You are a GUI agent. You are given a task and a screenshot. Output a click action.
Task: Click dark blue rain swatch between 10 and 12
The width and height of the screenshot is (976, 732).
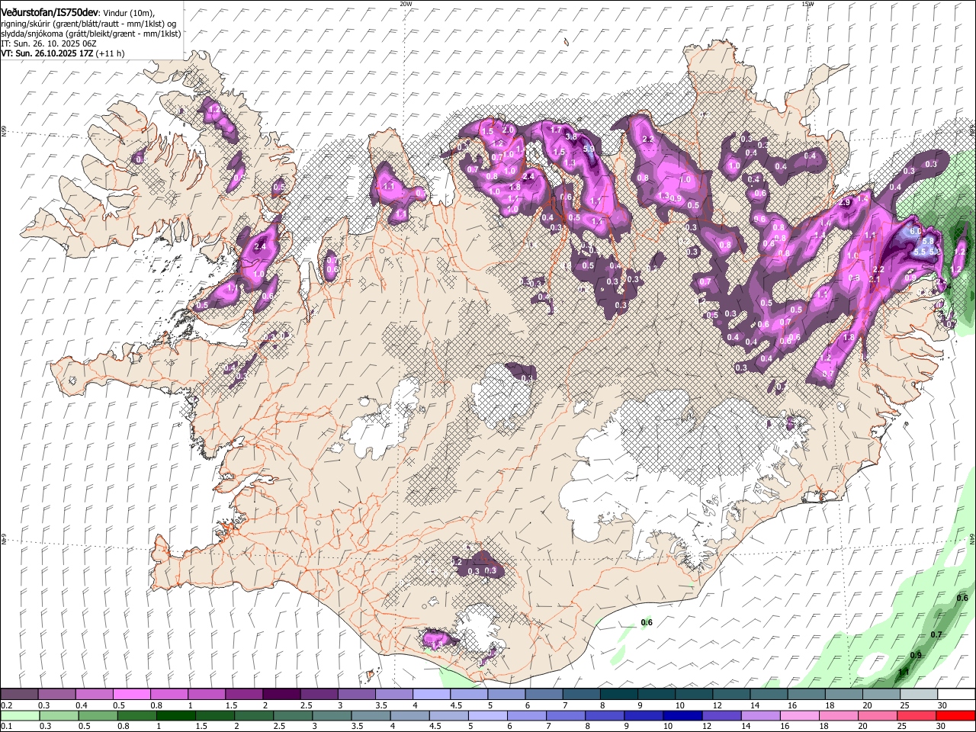[683, 715]
